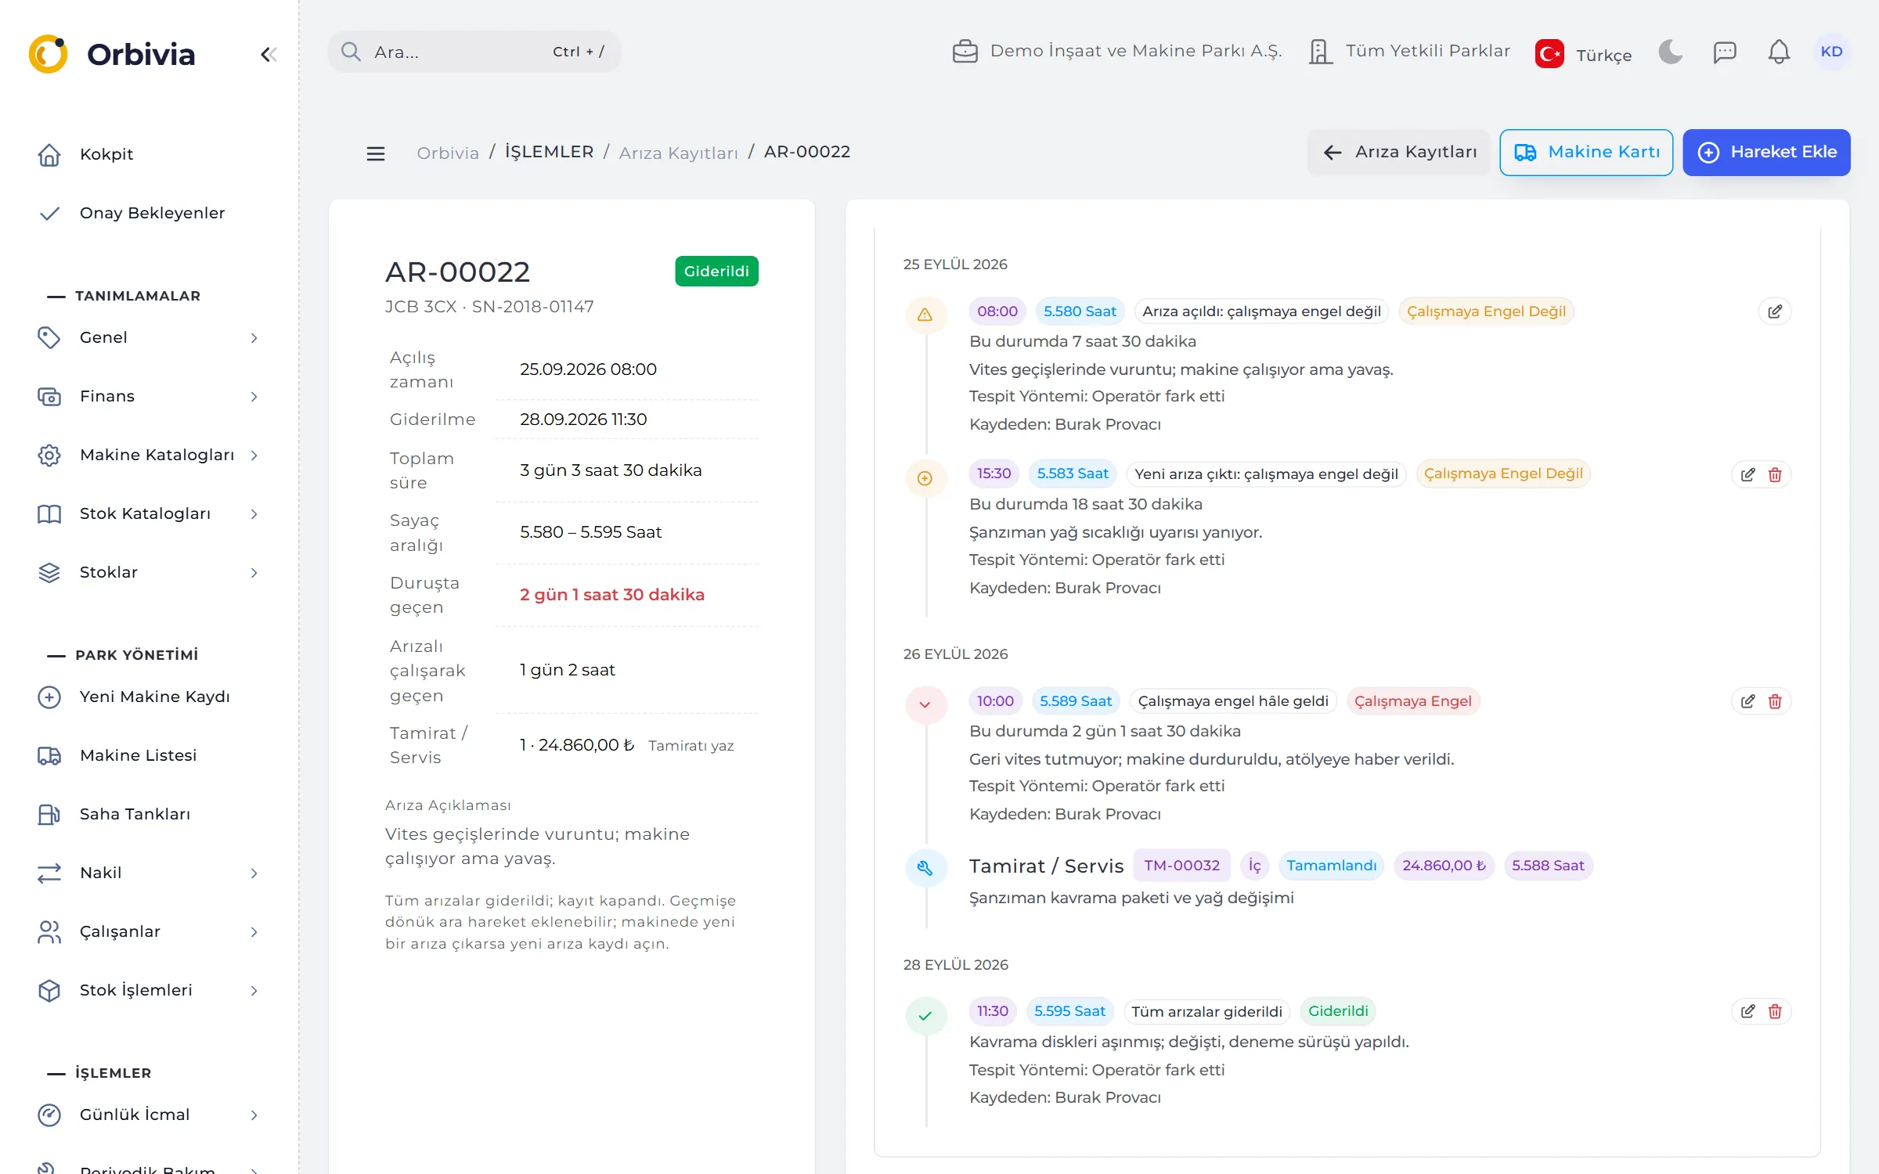
Task: Open Kokpit in the sidebar
Action: click(x=149, y=154)
